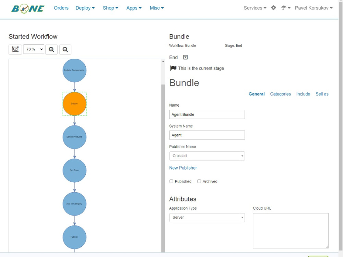343x257 pixels.
Task: Click into the Cloud URL text area
Action: click(x=291, y=231)
